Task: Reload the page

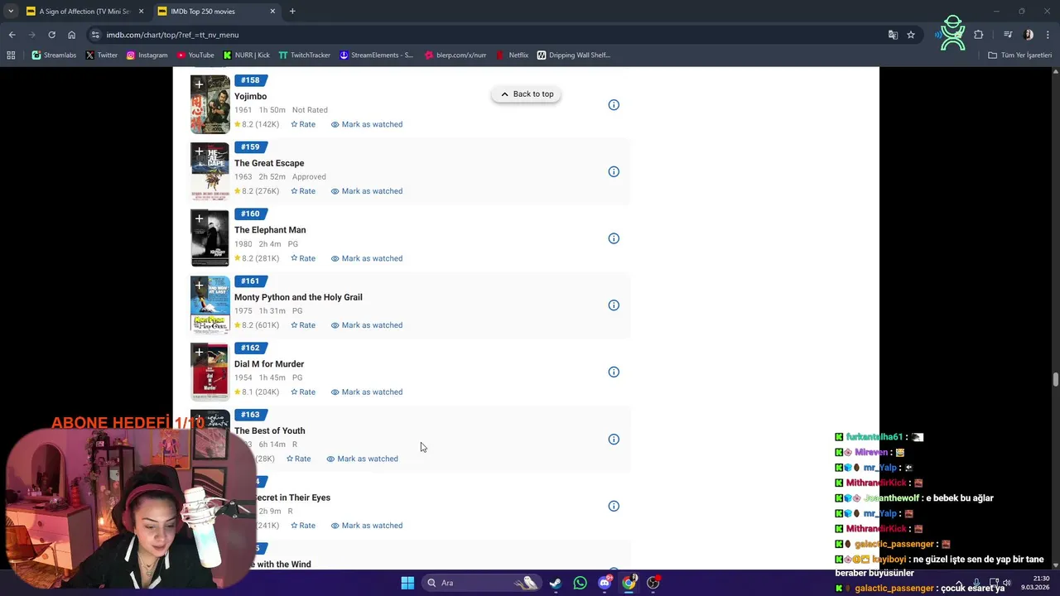Action: click(x=51, y=35)
